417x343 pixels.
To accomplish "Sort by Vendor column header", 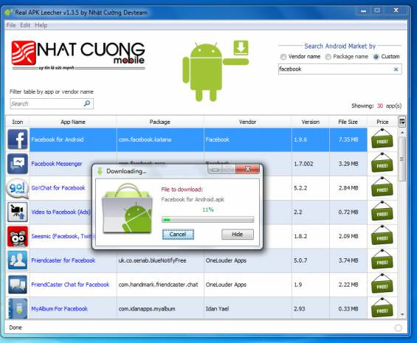I will pos(247,122).
